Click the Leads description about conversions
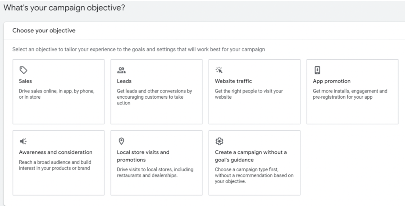This screenshot has width=405, height=207. (x=154, y=97)
